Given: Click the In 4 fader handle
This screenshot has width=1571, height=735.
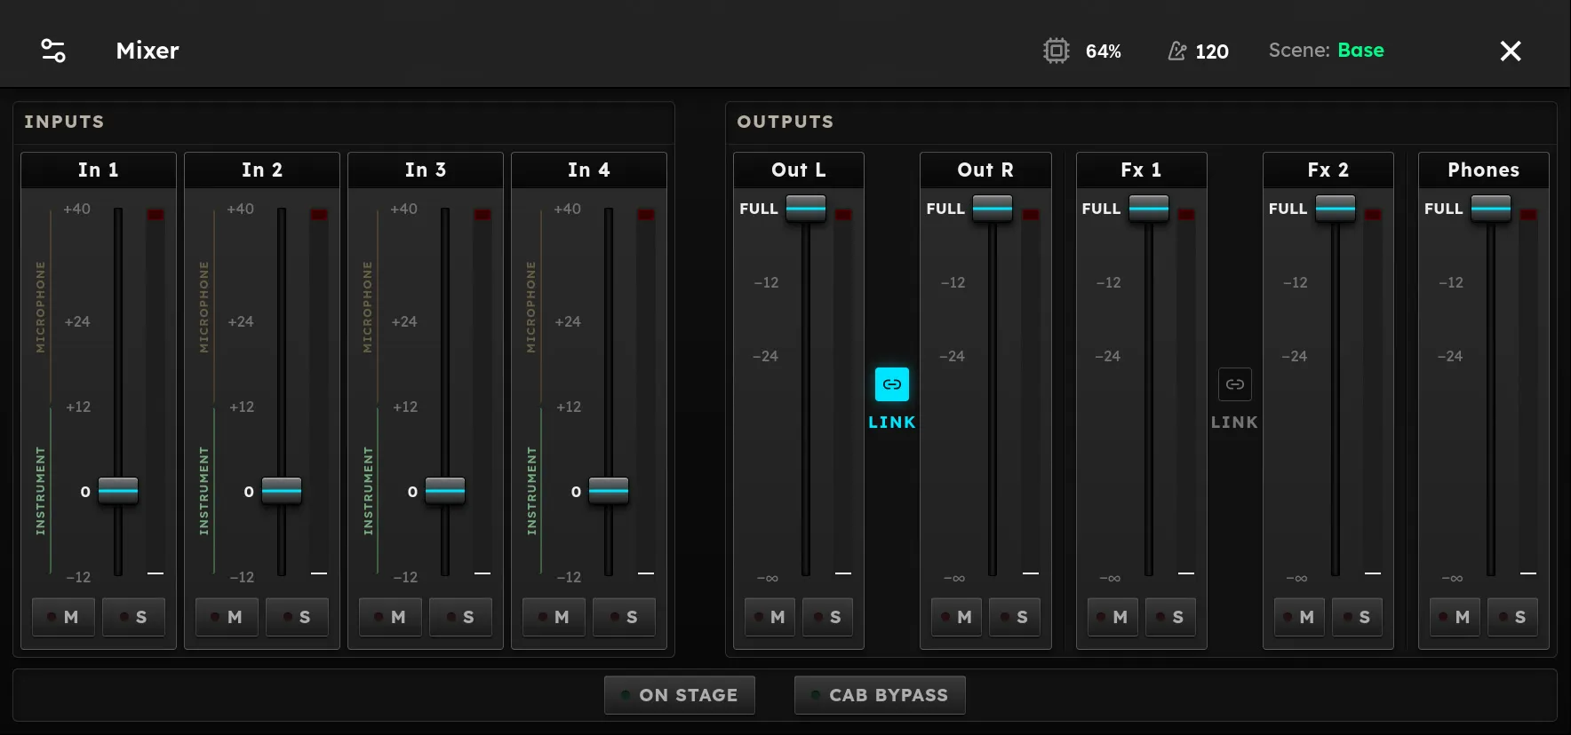Looking at the screenshot, I should pos(609,490).
